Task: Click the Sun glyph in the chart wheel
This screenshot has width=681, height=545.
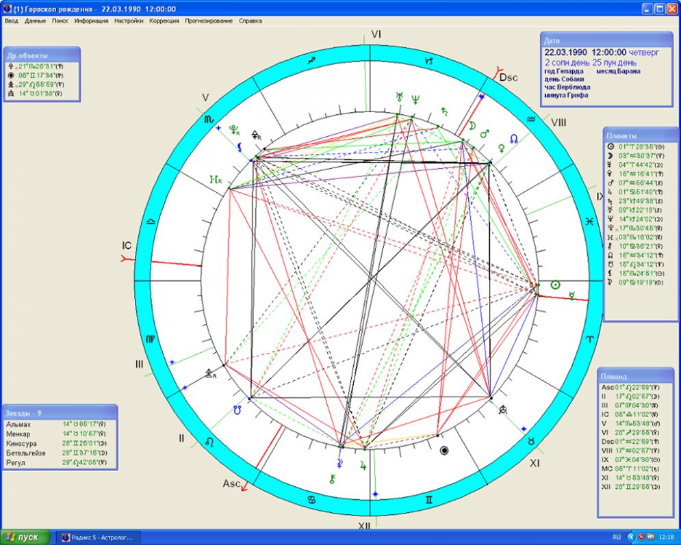Action: (556, 283)
